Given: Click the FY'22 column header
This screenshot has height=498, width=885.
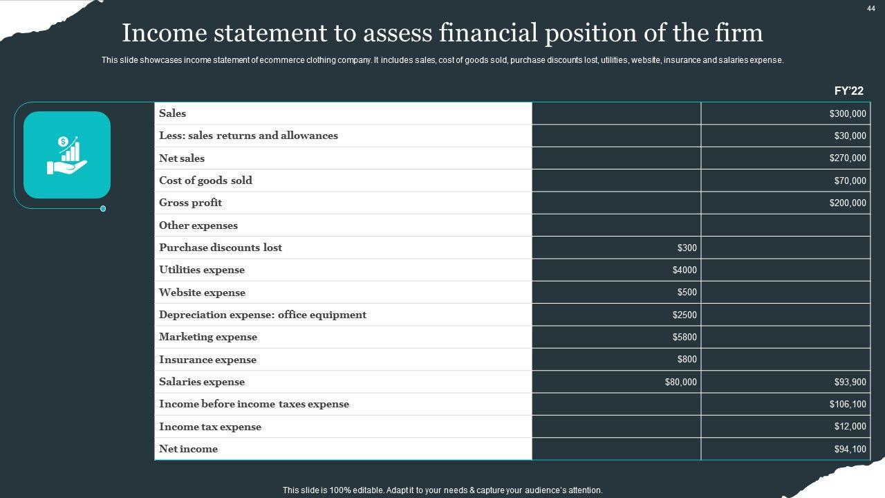Looking at the screenshot, I should pos(848,91).
